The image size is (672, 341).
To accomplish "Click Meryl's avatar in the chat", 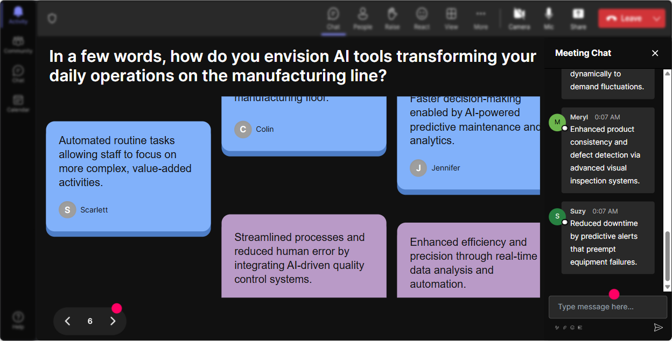I will tap(557, 122).
